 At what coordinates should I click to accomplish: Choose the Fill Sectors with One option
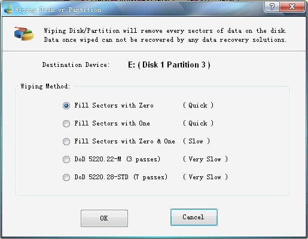66,124
